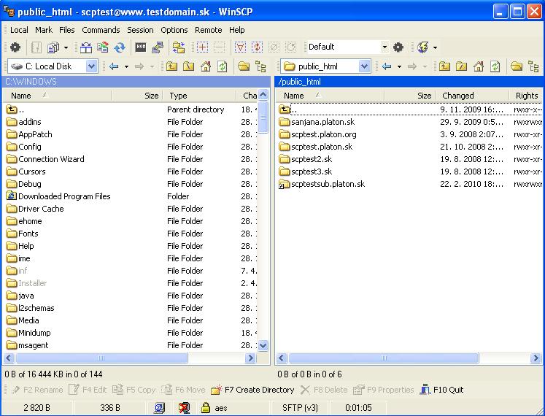Toggle remote directory tree icon
Image resolution: width=545 pixels, height=416 pixels.
(x=533, y=66)
